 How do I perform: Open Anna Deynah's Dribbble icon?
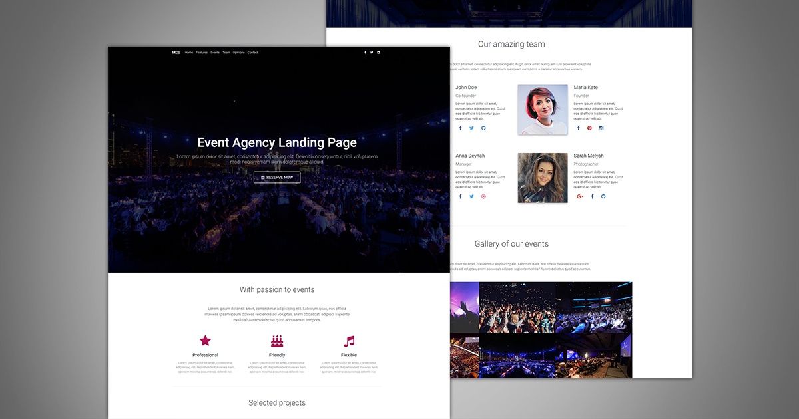pos(483,196)
